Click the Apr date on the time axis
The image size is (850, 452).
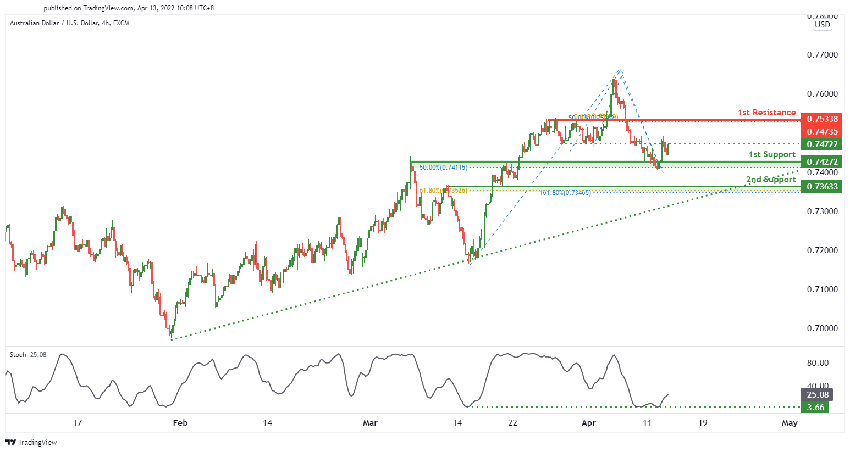pyautogui.click(x=589, y=423)
